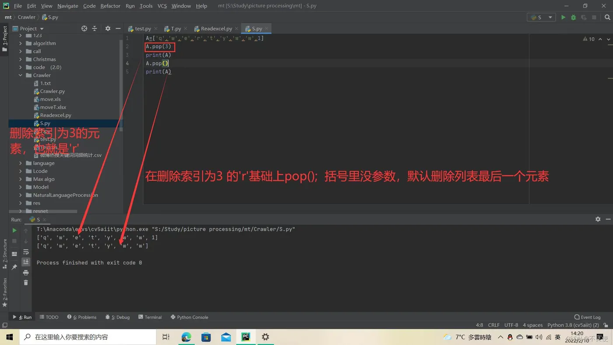This screenshot has width=613, height=345.
Task: Jump to previous highlighted error arrow
Action: click(x=600, y=39)
